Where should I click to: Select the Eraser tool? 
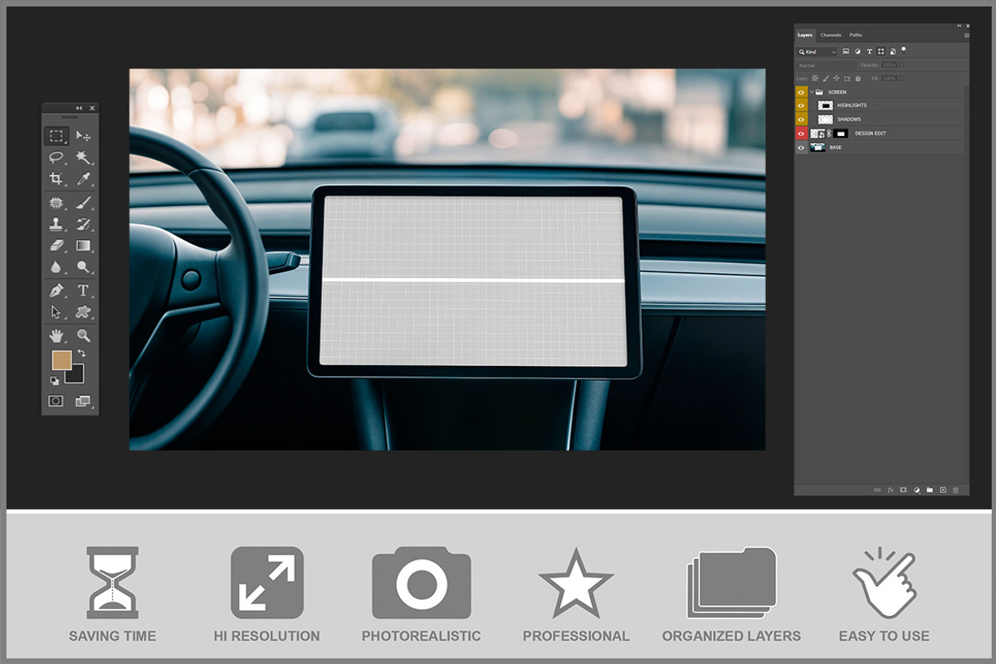coord(56,245)
